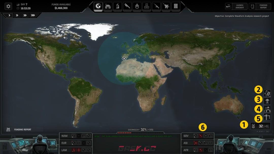
Task: Open the Soldiers rank chevron screen
Action: [x=137, y=6]
